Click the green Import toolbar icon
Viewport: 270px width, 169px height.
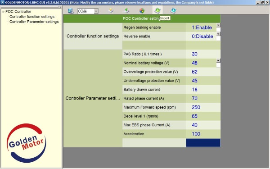(157, 11)
